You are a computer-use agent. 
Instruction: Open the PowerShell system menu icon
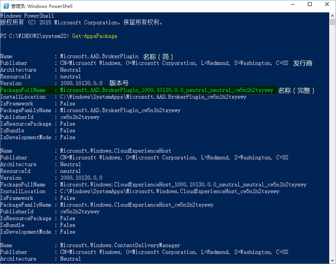tap(6, 6)
